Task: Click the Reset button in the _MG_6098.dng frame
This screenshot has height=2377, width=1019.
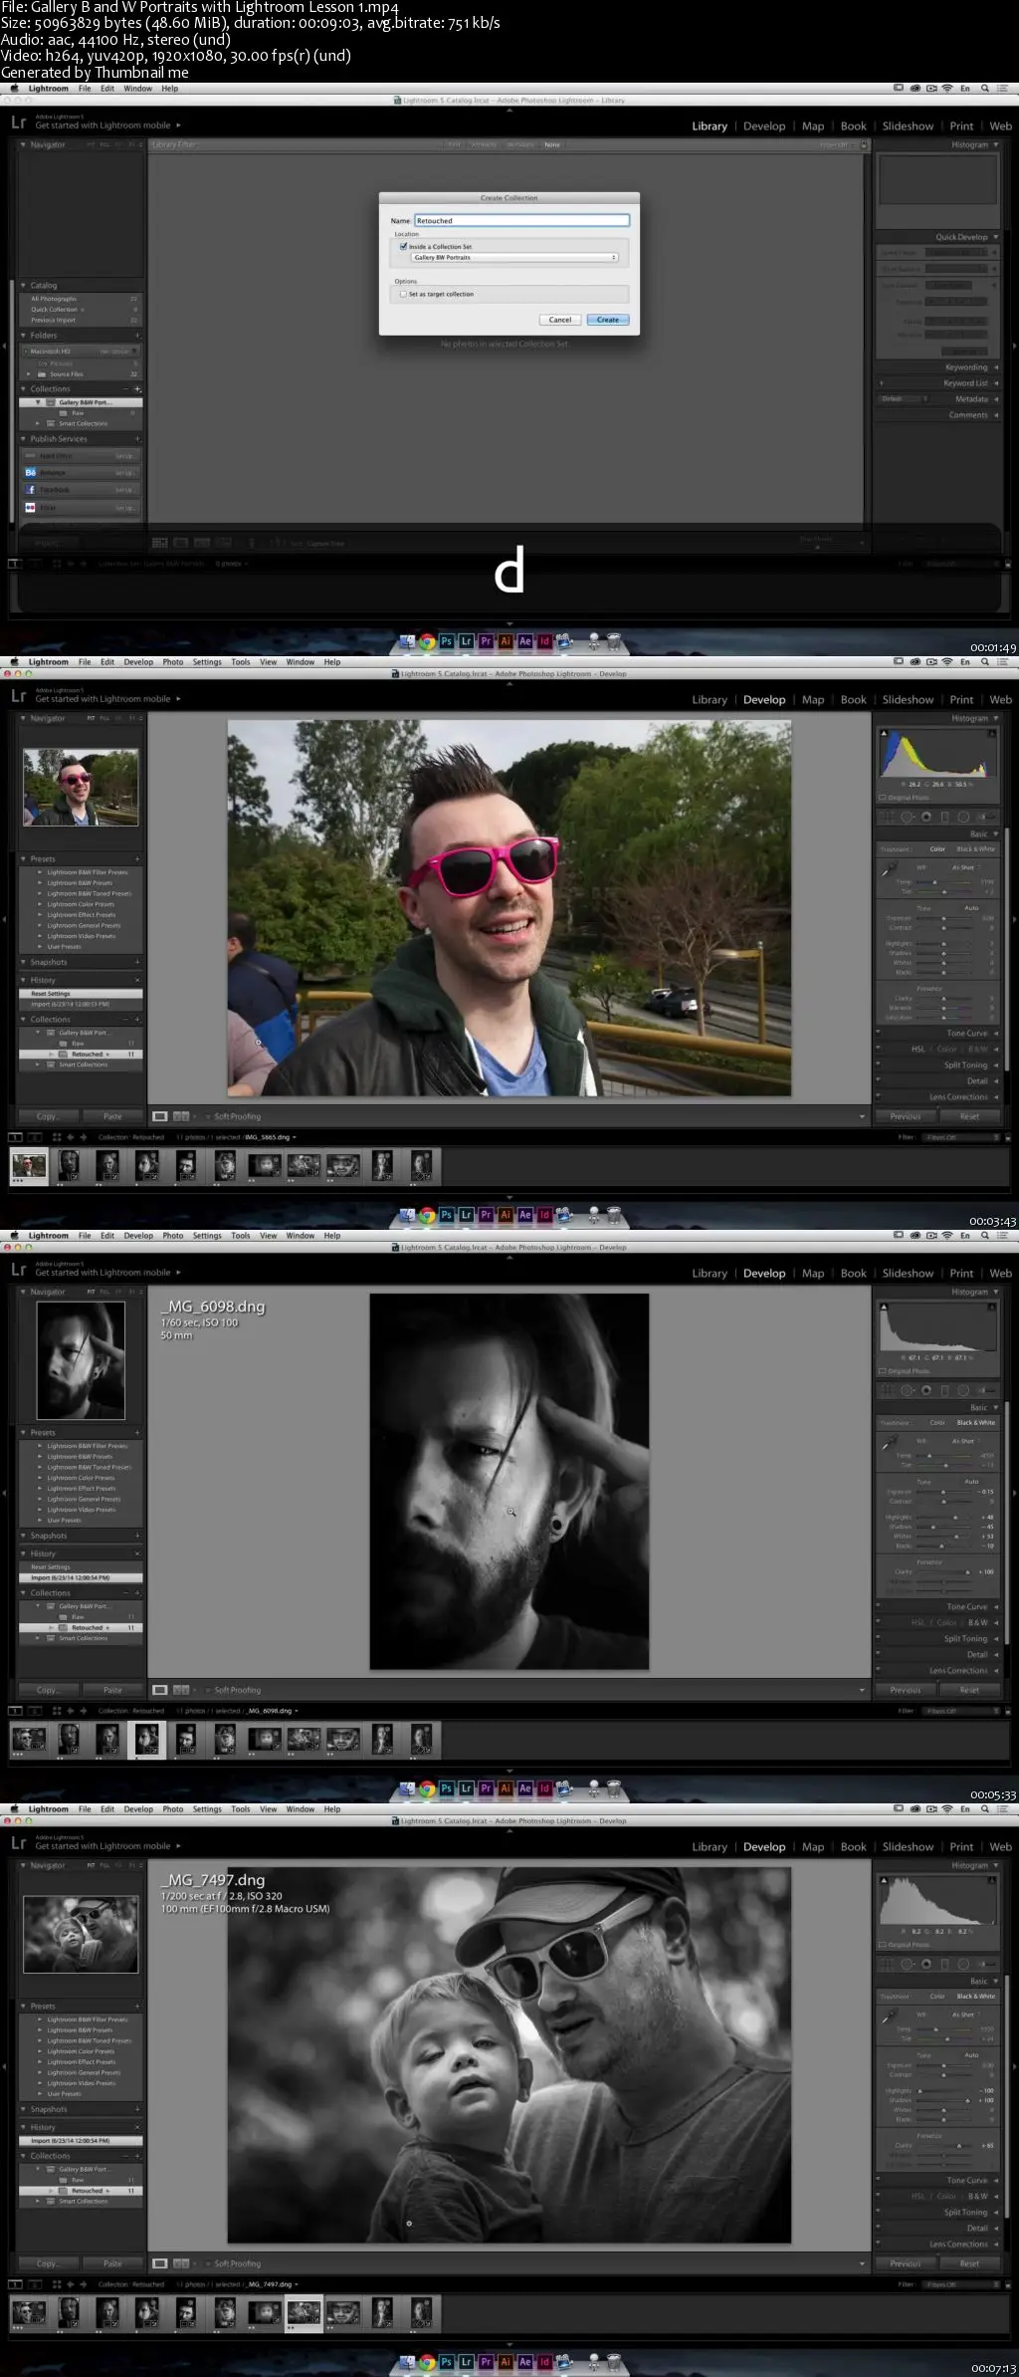Action: point(969,1690)
